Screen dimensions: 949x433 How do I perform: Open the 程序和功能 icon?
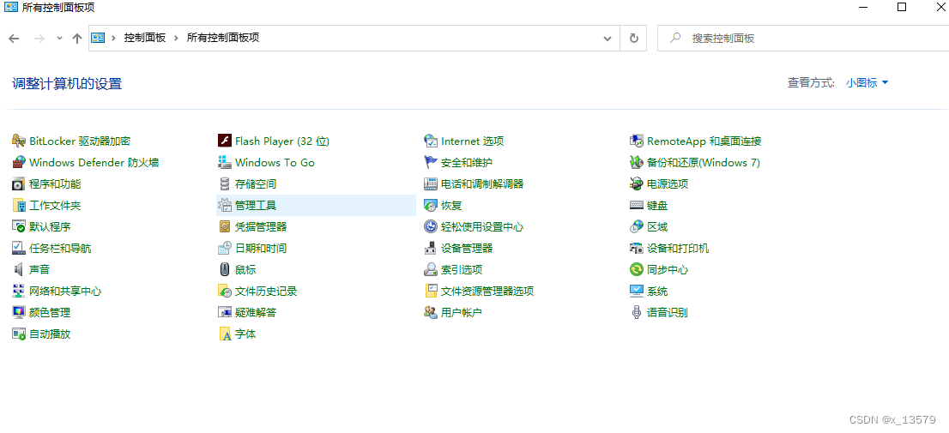pos(19,183)
